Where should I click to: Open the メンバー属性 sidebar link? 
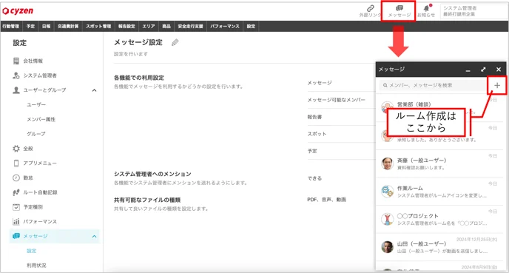(41, 119)
